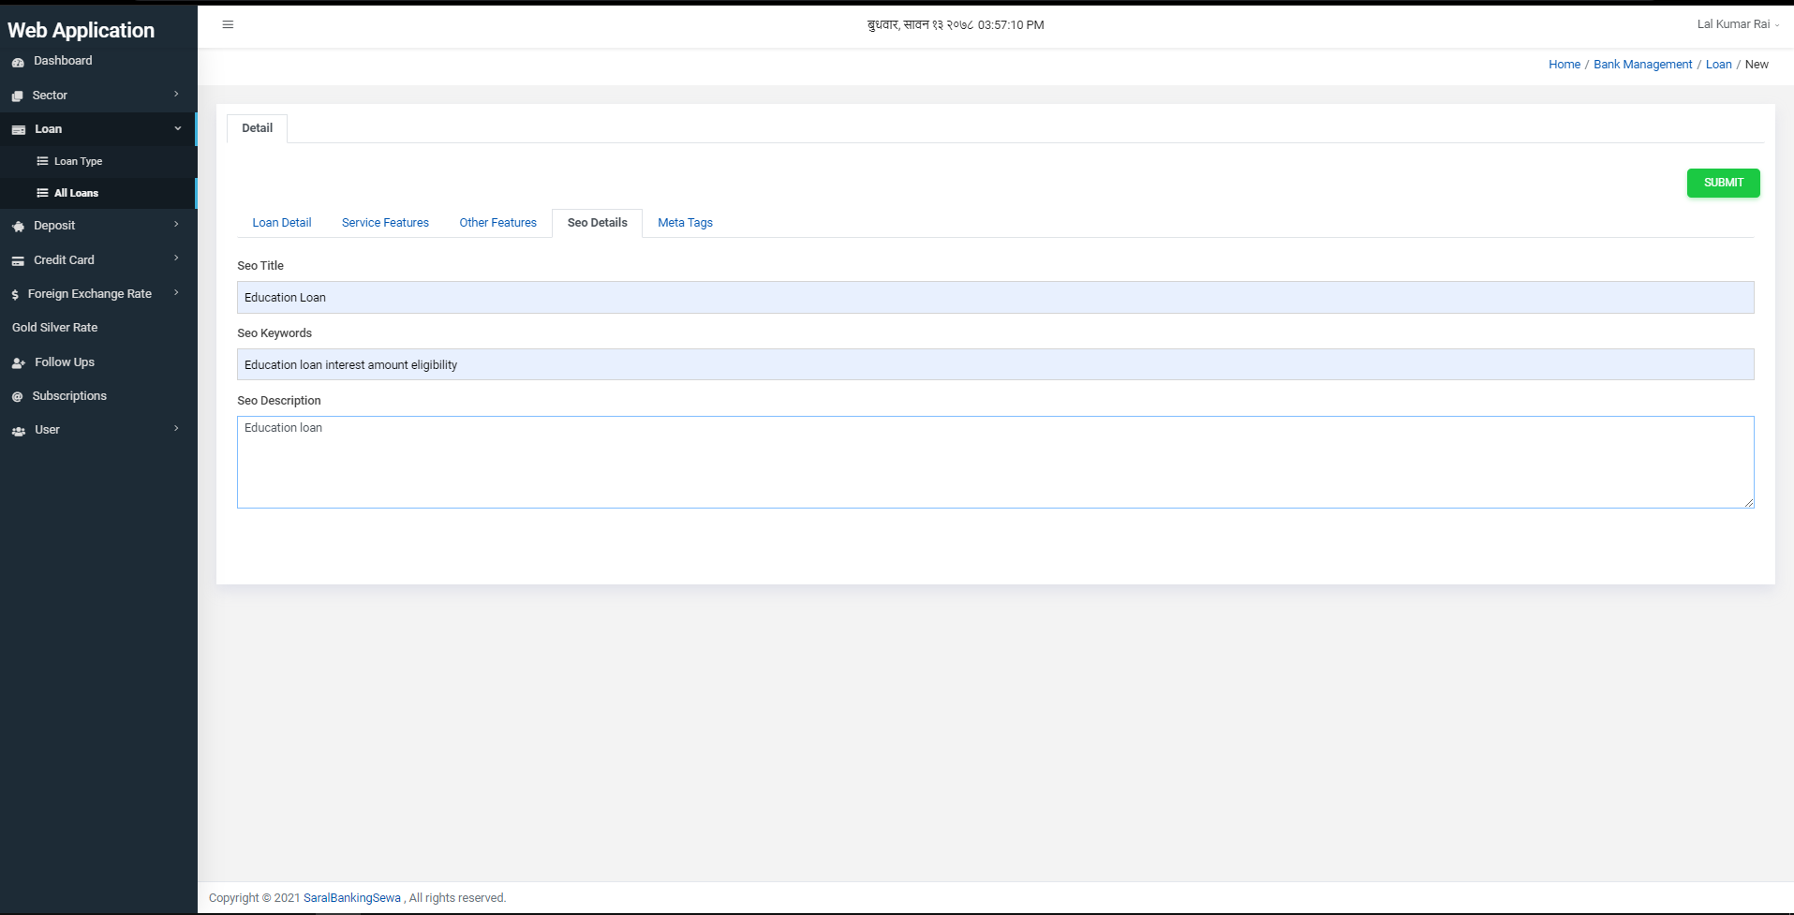Viewport: 1794px width, 915px height.
Task: Click the dollar icon for Foreign Exchange Rate
Action: 15,294
